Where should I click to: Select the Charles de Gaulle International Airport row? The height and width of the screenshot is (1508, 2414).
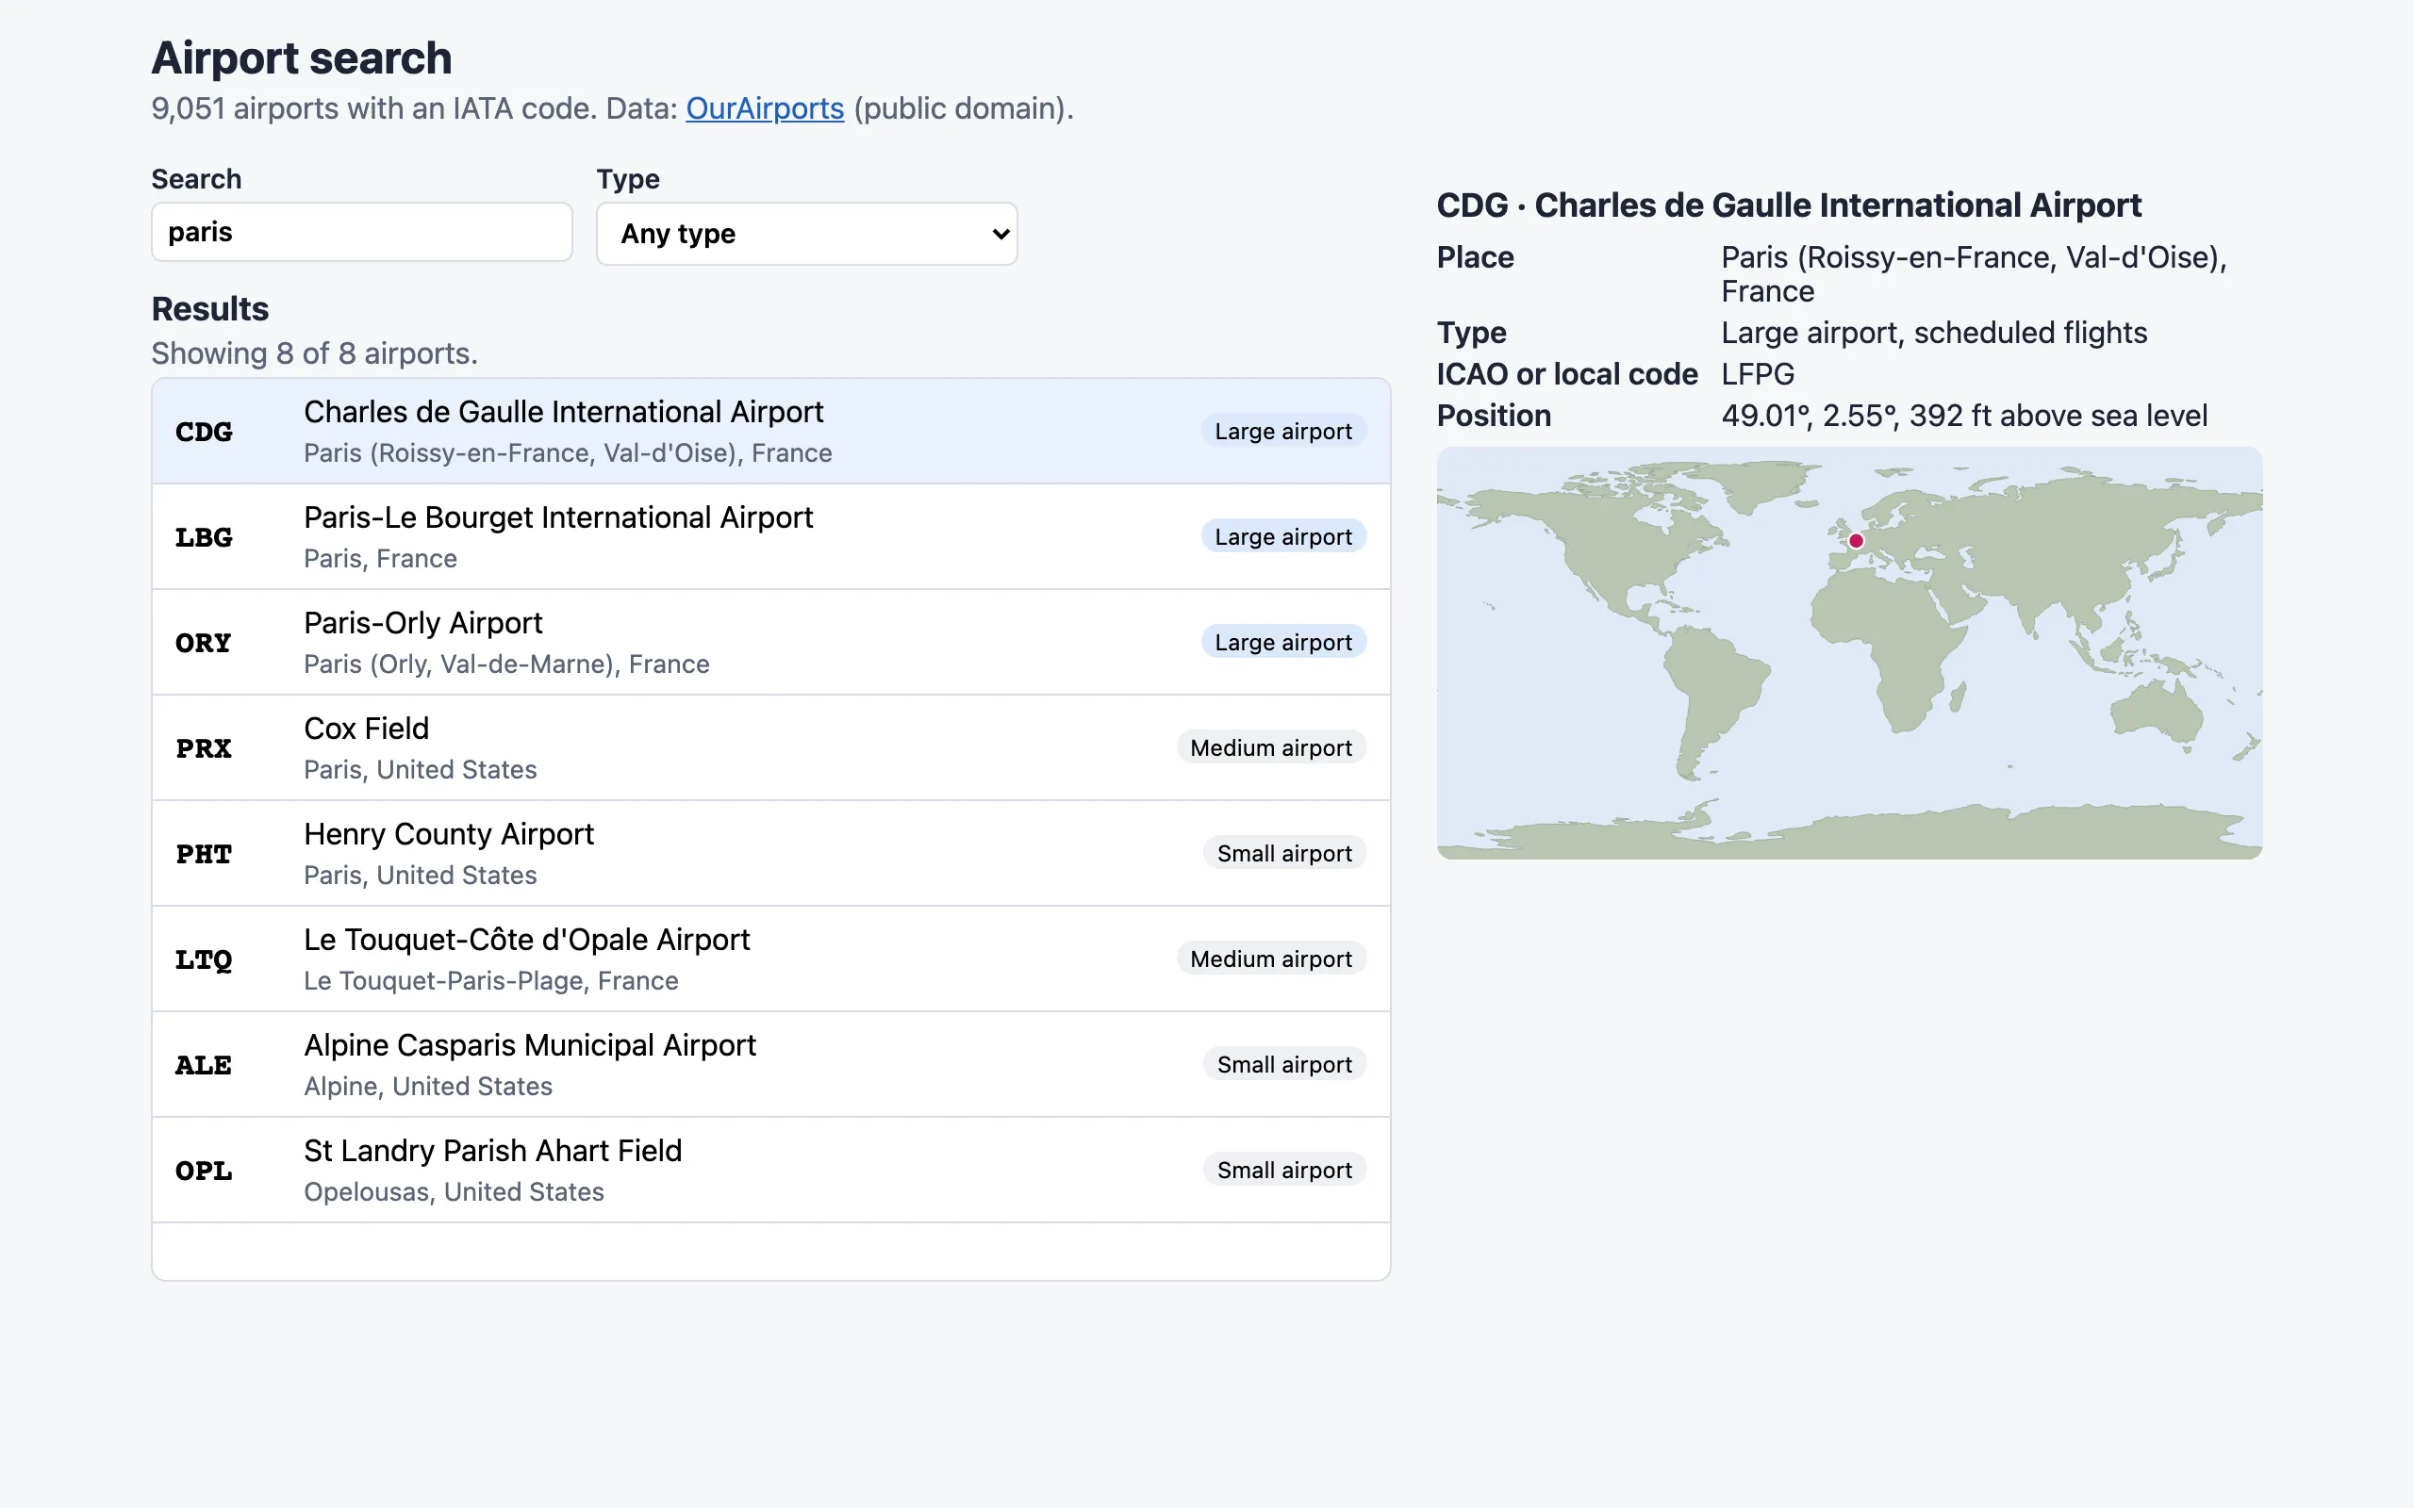770,431
